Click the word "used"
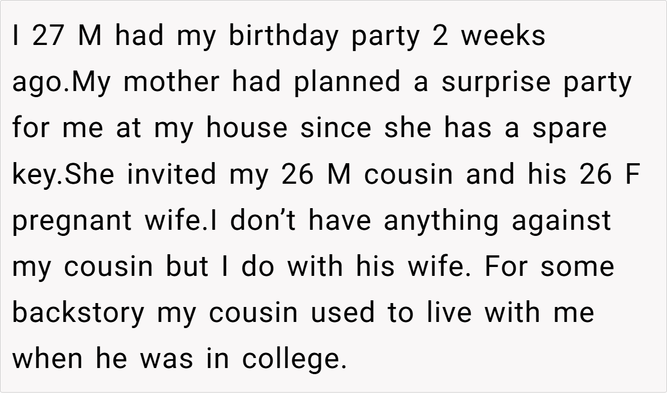667x393 pixels. (x=339, y=313)
